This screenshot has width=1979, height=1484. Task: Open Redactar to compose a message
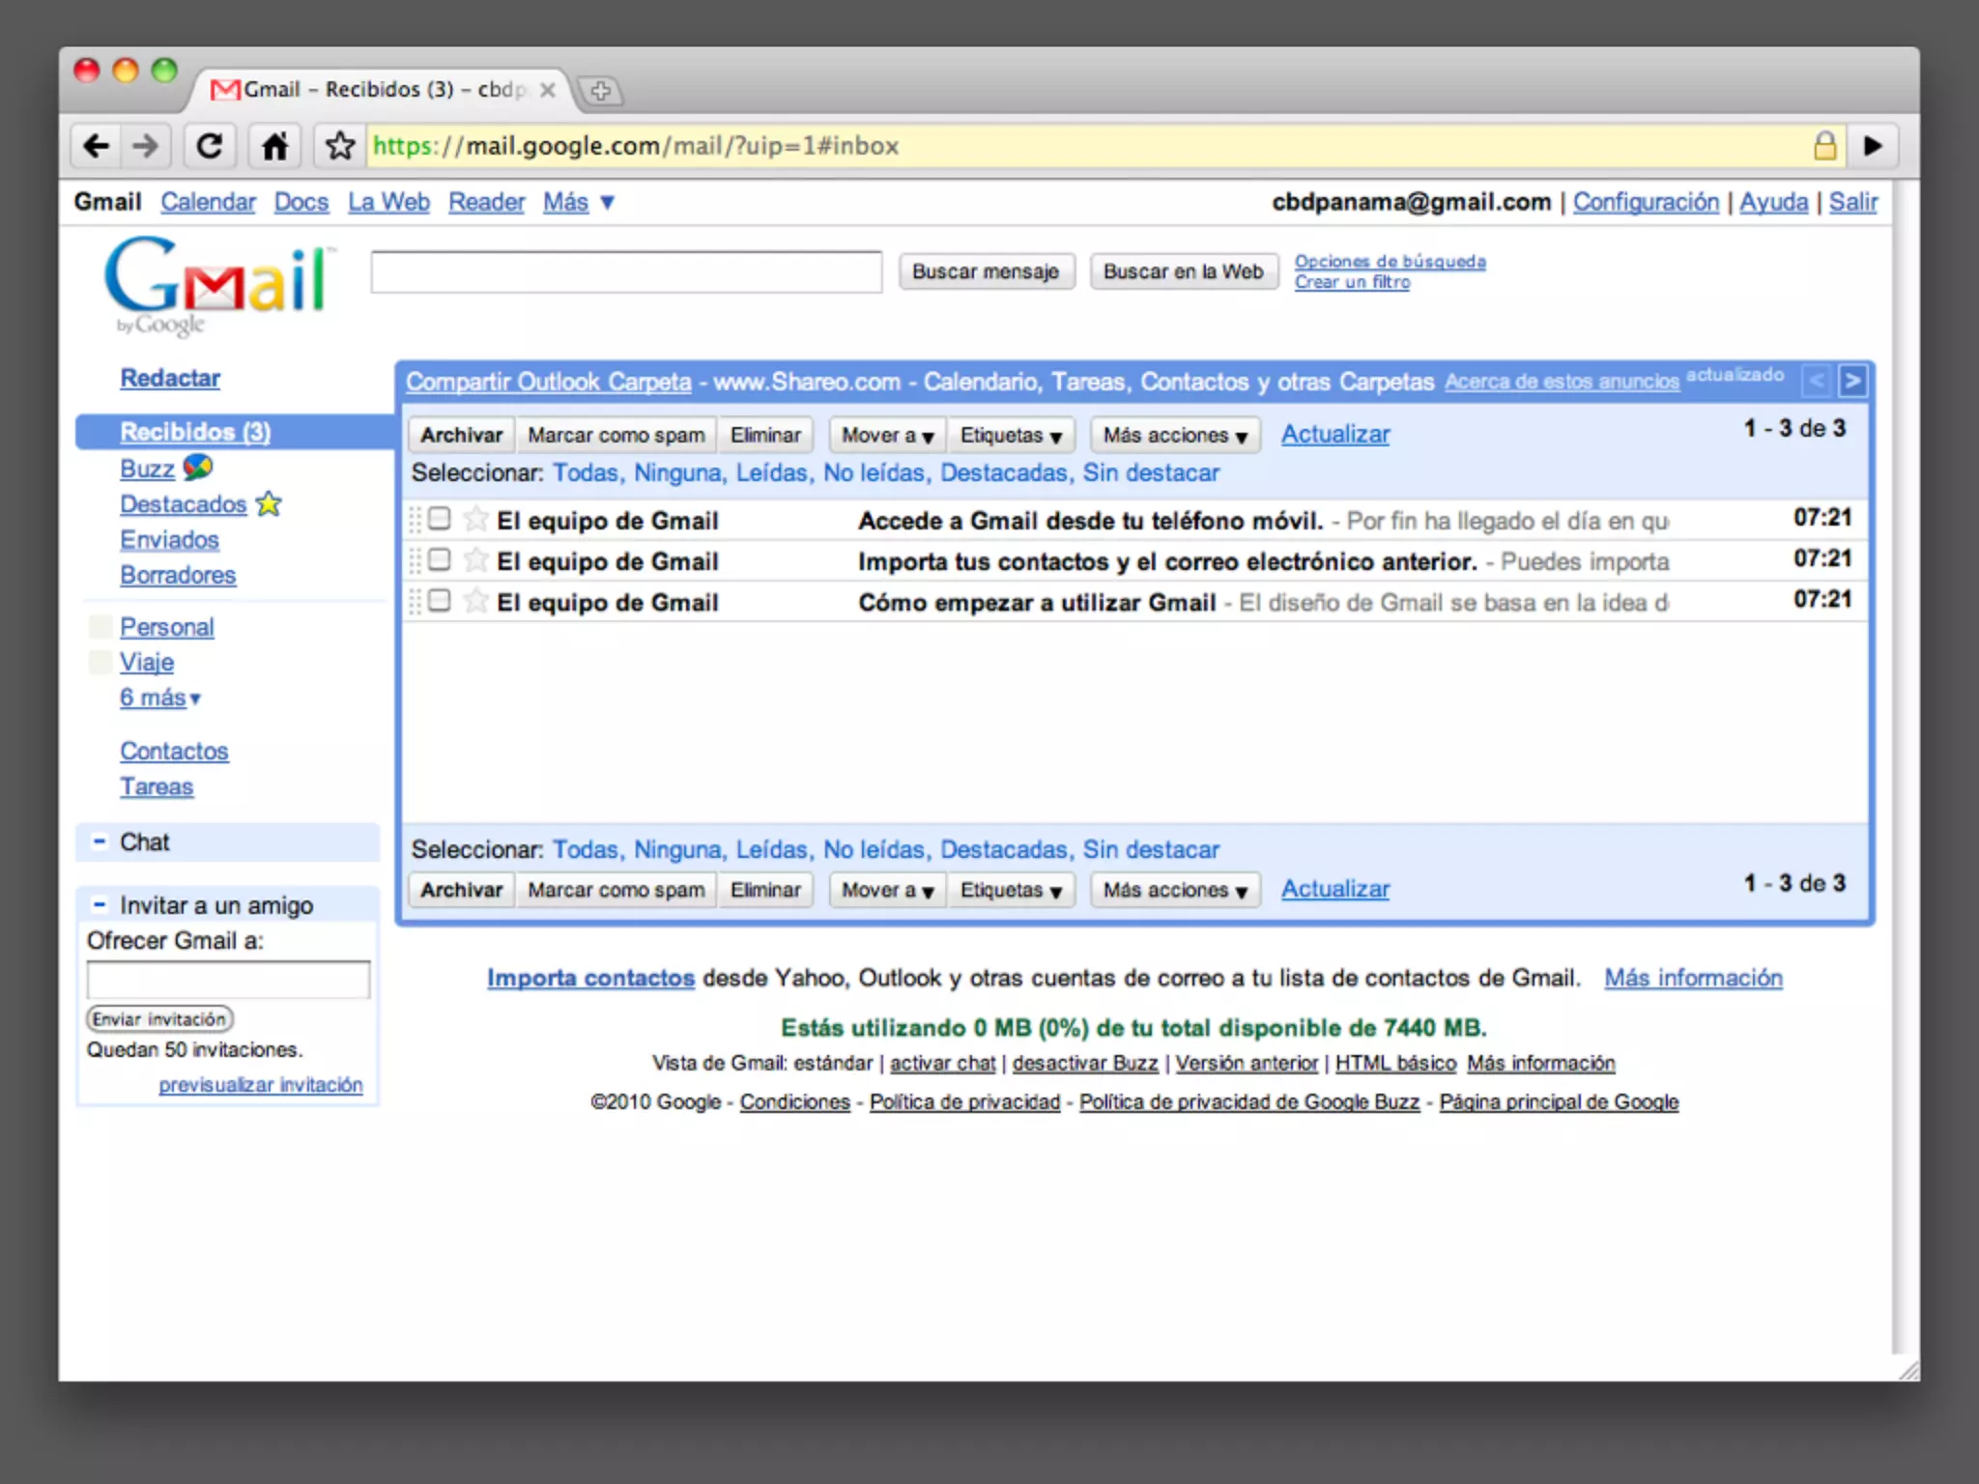pos(170,378)
